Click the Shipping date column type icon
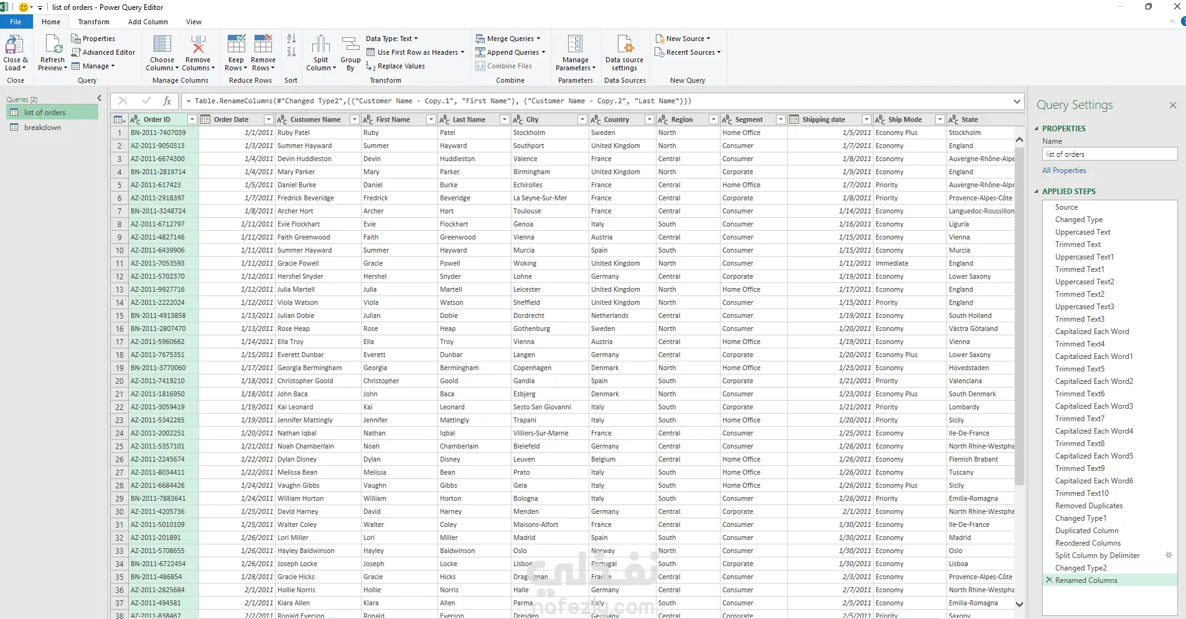Viewport: 1186px width, 619px height. pyautogui.click(x=794, y=119)
